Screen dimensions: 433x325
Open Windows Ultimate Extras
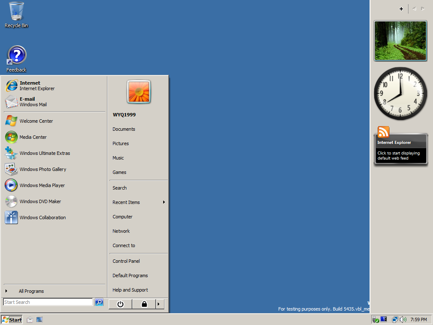tap(55, 153)
